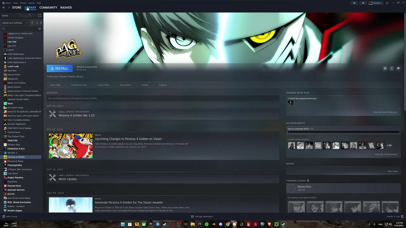Screen dimensions: 406x228
Task: Open the Friends menu
Action: pos(23,3)
